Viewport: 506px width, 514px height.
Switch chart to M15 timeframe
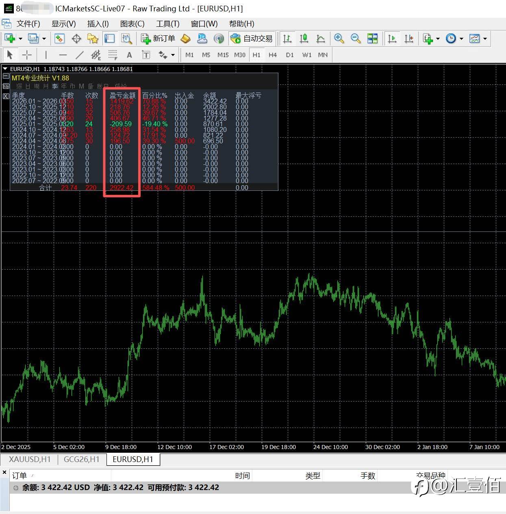click(223, 55)
